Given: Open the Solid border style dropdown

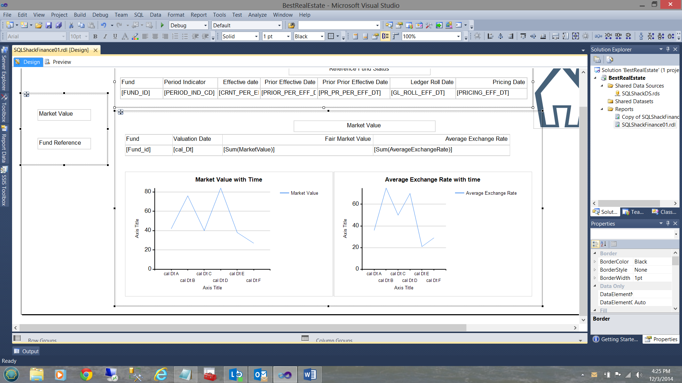Looking at the screenshot, I should (x=256, y=37).
